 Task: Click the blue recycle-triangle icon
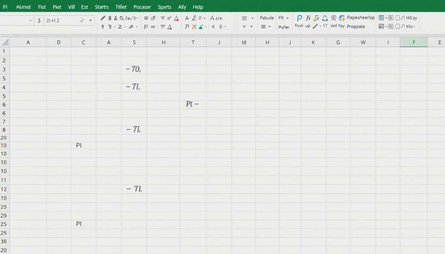pyautogui.click(x=325, y=18)
